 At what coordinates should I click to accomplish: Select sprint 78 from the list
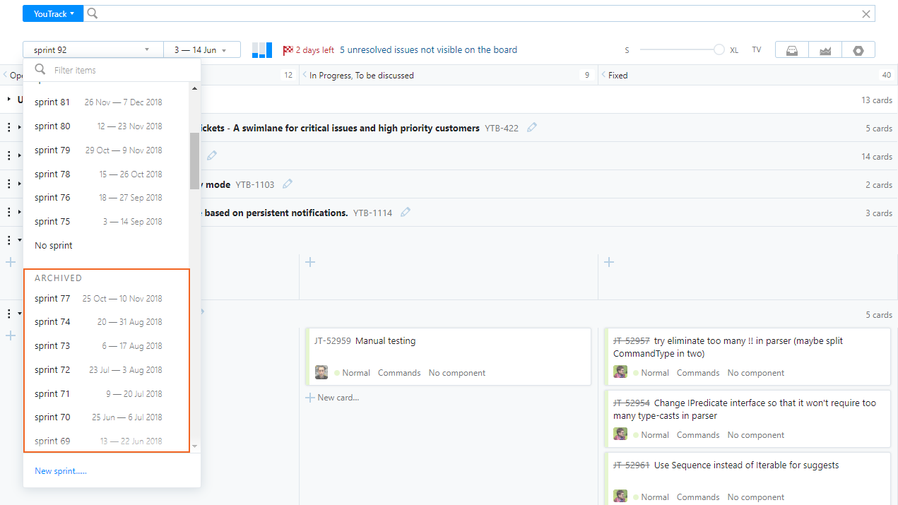(x=106, y=174)
